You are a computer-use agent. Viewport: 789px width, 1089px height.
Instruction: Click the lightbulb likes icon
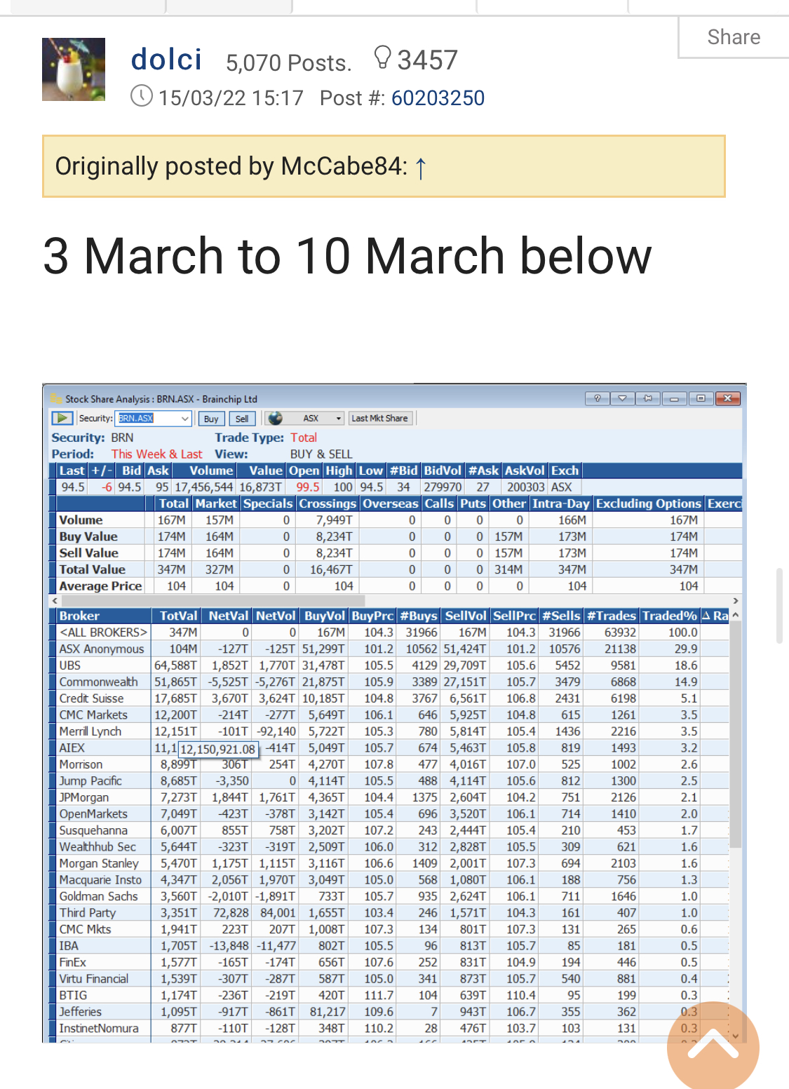pyautogui.click(x=382, y=58)
